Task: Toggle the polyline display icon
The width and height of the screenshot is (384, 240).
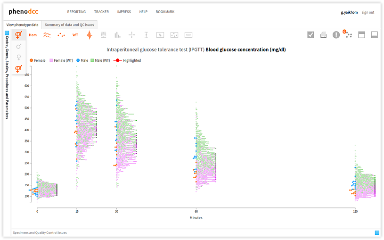Action: coord(47,35)
